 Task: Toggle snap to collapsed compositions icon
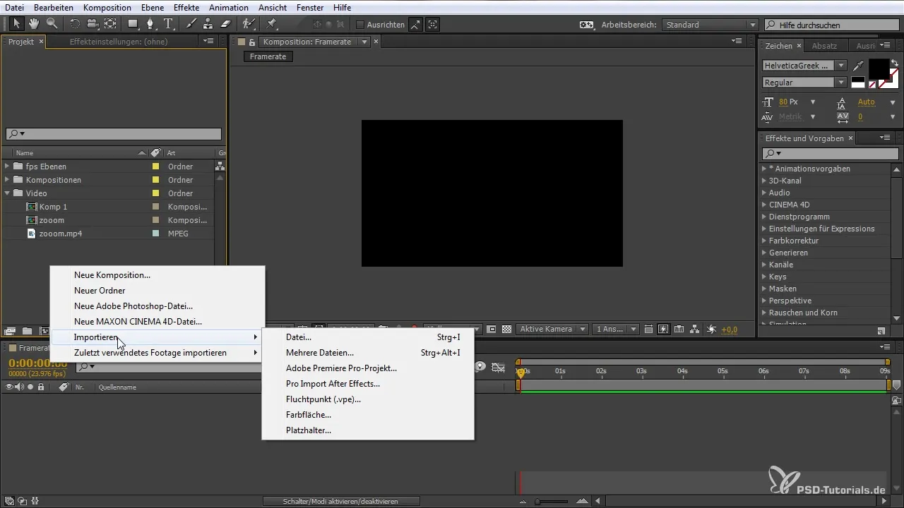click(x=432, y=25)
